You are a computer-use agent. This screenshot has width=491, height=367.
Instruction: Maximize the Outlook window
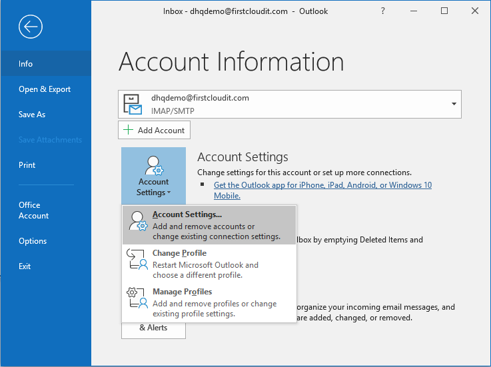[x=444, y=11]
